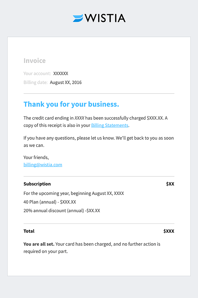Click the 20% annual discount line
This screenshot has height=298, width=198.
(x=62, y=211)
